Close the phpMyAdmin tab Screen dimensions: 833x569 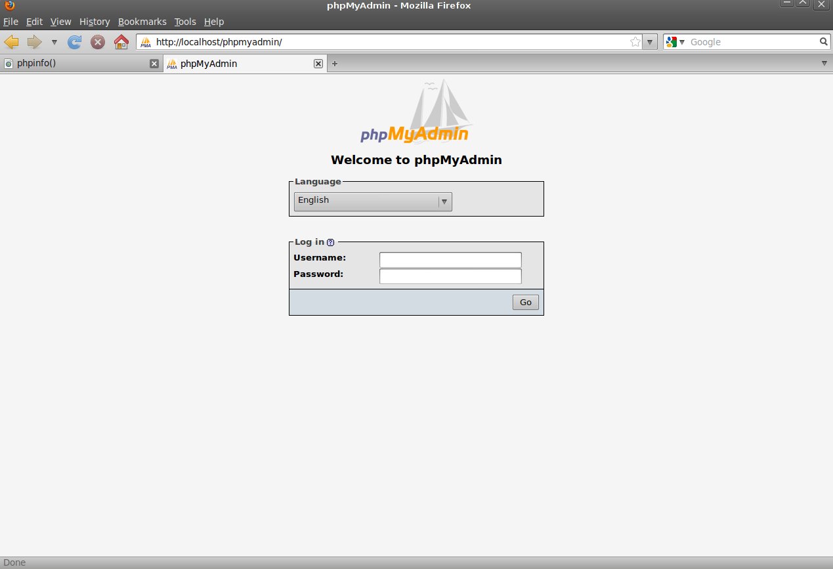tap(318, 64)
